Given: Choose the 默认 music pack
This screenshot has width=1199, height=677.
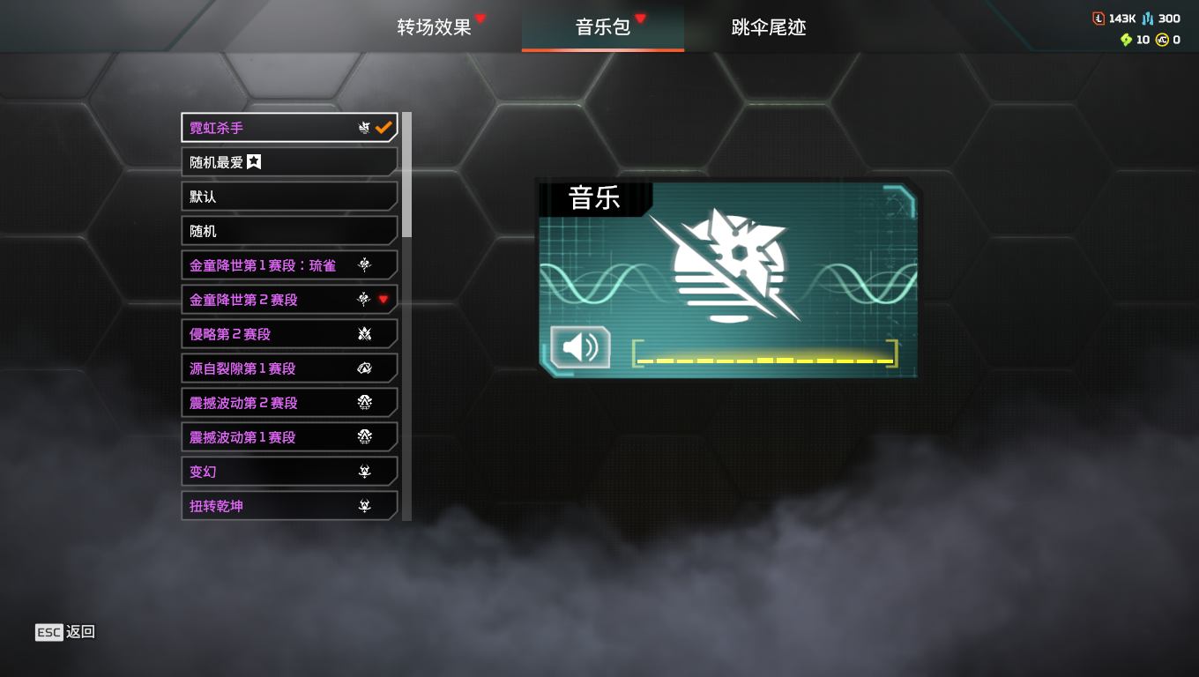Looking at the screenshot, I should 289,196.
